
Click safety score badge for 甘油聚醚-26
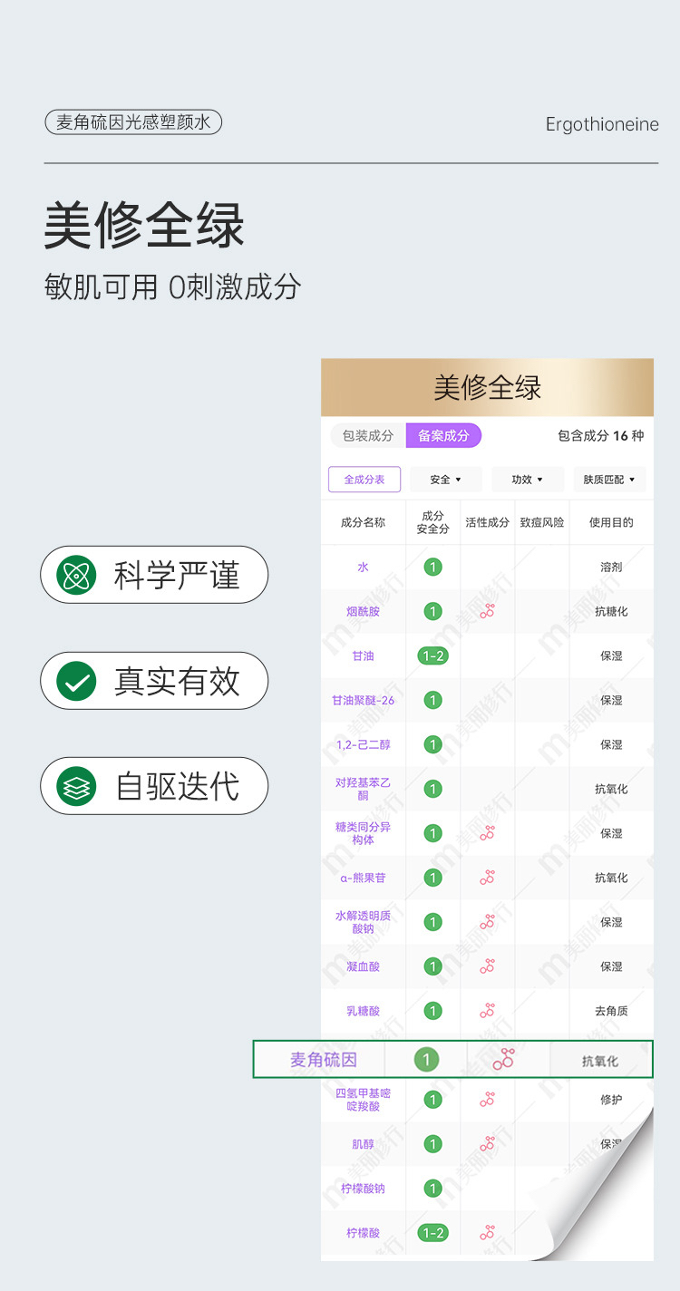click(x=433, y=700)
